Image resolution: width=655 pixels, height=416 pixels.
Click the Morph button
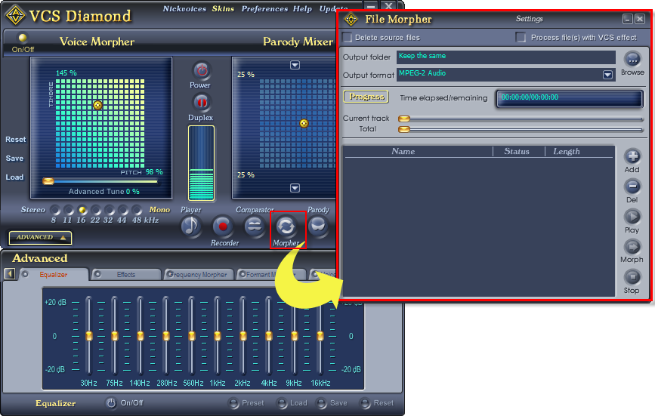click(x=632, y=247)
